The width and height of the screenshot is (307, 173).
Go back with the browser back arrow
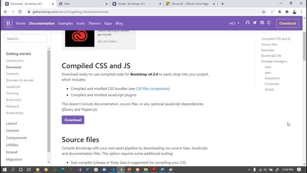[5, 12]
